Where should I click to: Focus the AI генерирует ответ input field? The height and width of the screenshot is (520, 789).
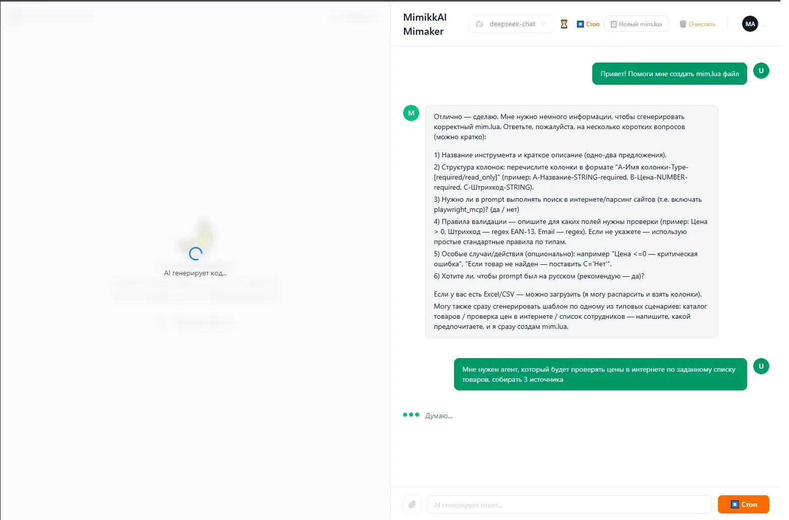click(x=569, y=504)
